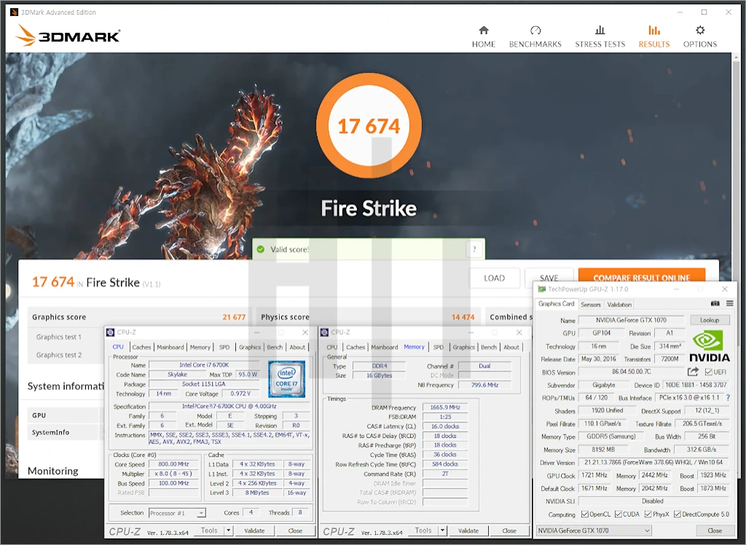The height and width of the screenshot is (545, 746).
Task: Select Memory tab in right CPU-Z window
Action: pyautogui.click(x=414, y=347)
